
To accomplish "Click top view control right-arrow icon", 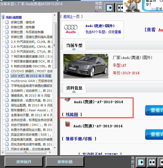I will [110, 8].
